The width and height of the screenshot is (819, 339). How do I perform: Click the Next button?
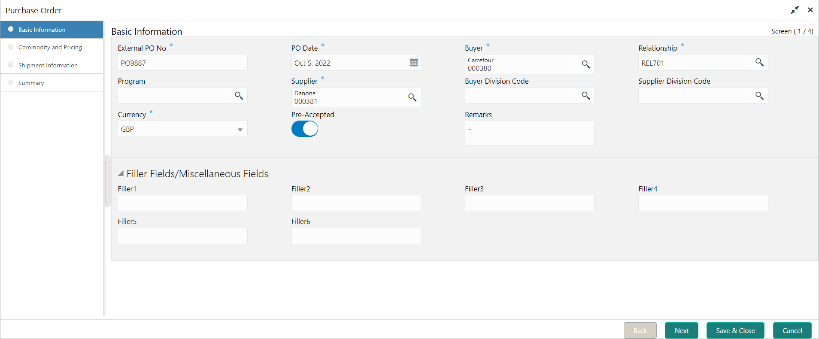[x=681, y=330]
